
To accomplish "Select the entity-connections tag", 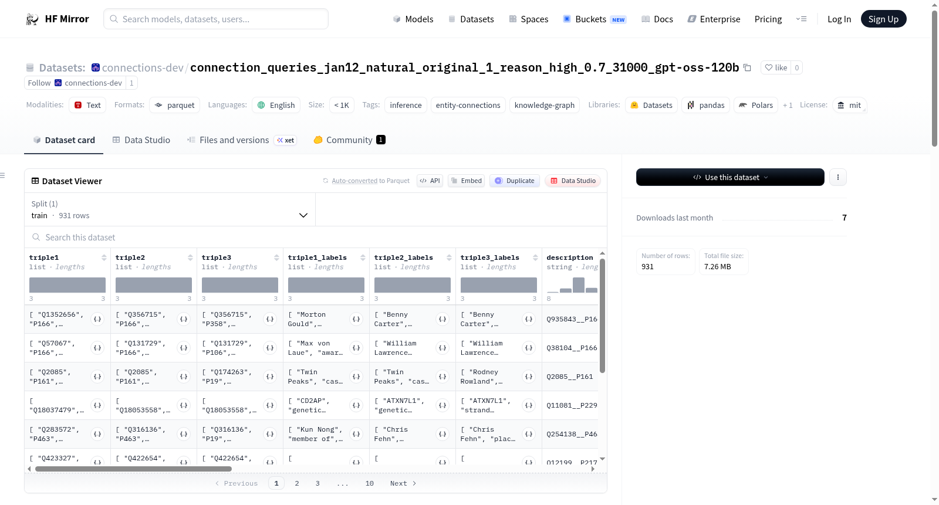I will (468, 105).
